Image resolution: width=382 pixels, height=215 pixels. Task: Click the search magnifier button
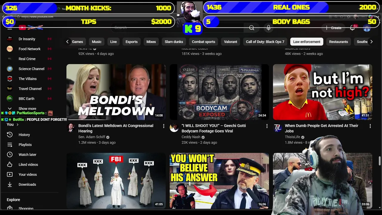coord(252,28)
